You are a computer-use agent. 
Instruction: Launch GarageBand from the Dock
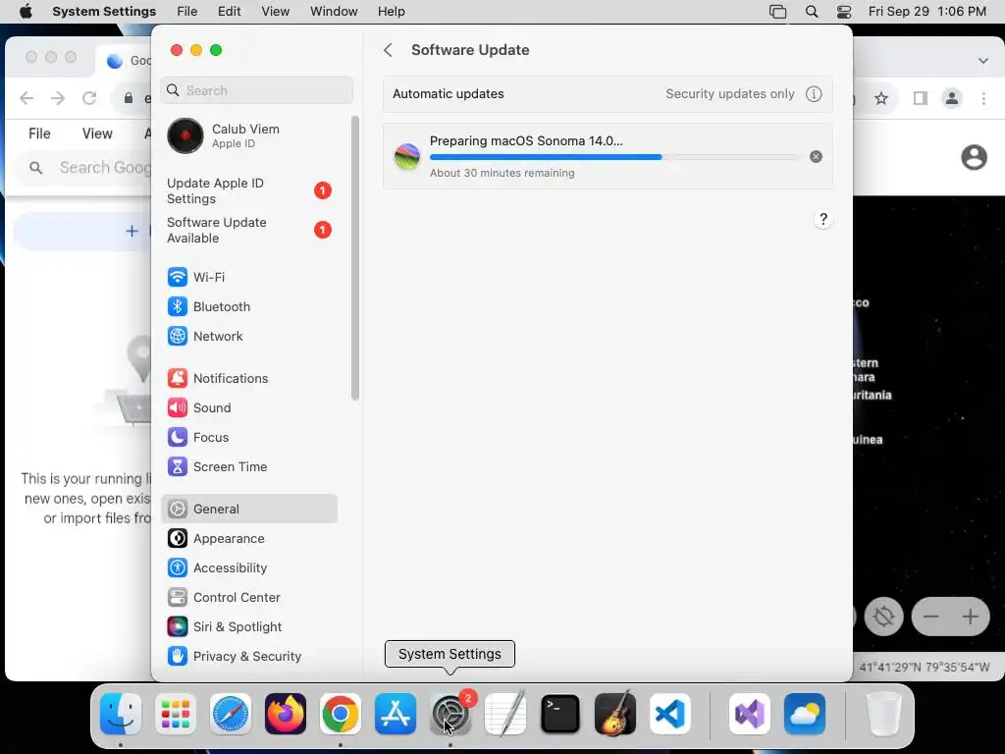615,714
